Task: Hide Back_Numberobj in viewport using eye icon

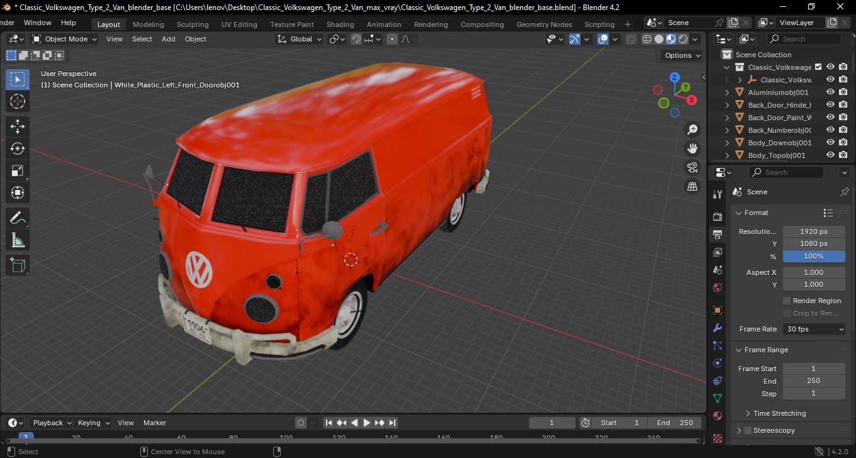Action: (830, 130)
